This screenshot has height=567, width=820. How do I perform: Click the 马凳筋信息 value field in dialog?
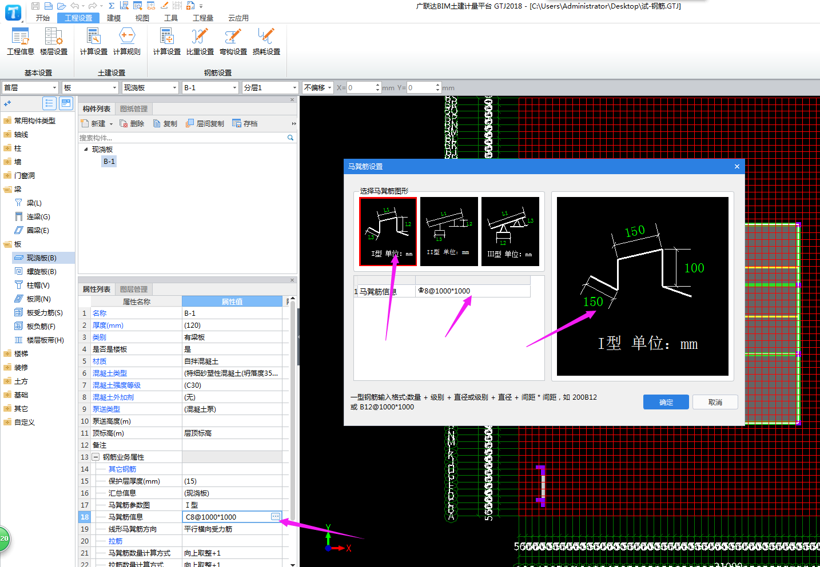pos(472,291)
